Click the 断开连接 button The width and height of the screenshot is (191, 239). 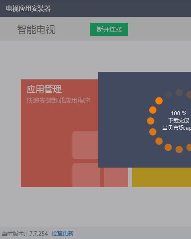pyautogui.click(x=109, y=29)
